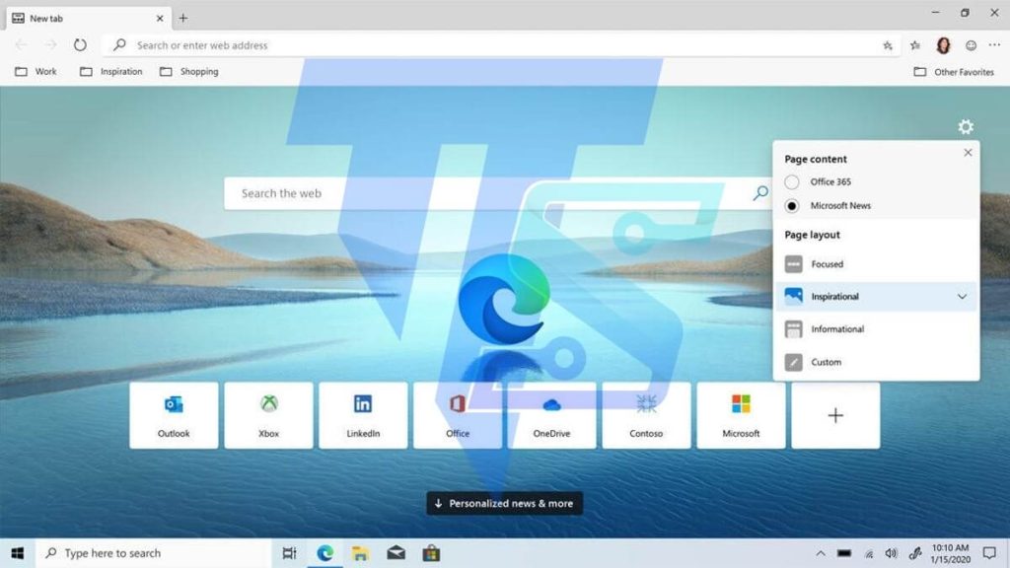Image resolution: width=1010 pixels, height=568 pixels.
Task: Open page settings gear icon
Action: 965,127
